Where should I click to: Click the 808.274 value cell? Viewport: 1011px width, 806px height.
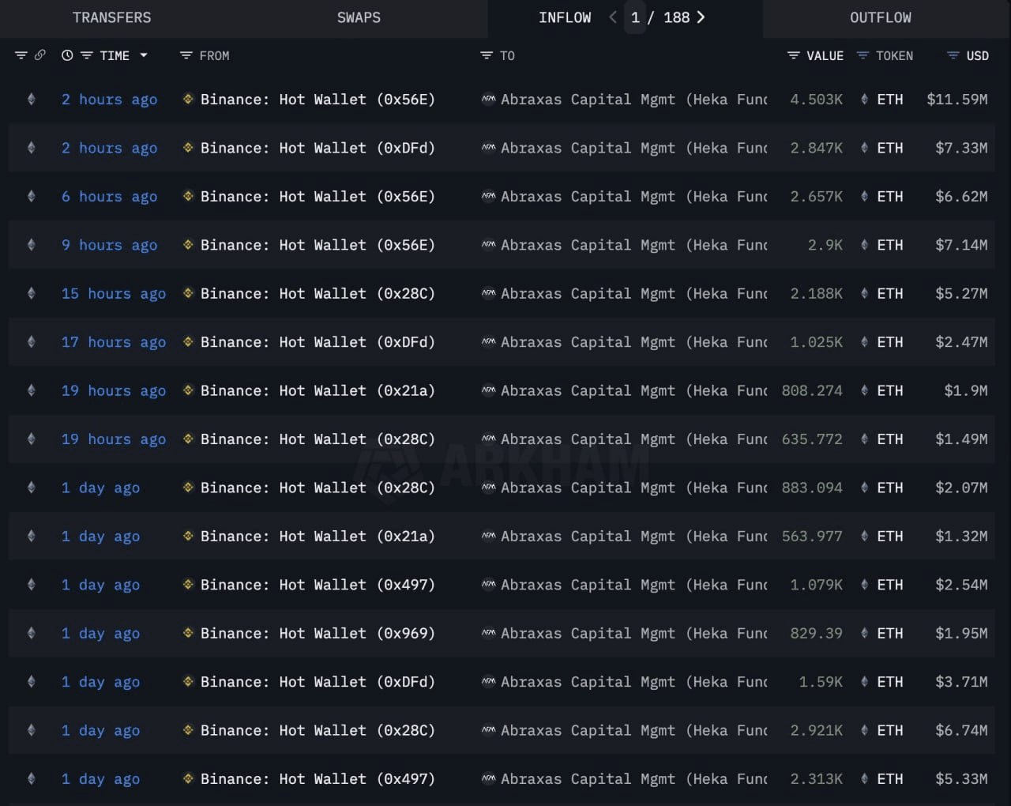(812, 390)
